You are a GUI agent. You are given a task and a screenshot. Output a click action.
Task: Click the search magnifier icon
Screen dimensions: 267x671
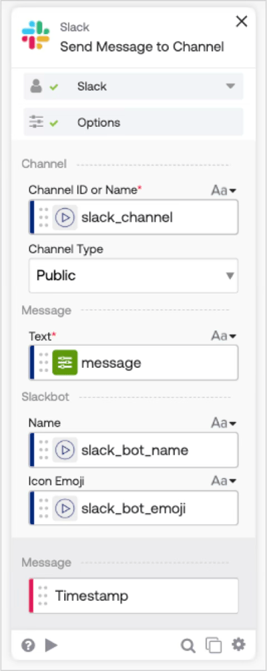tap(188, 646)
